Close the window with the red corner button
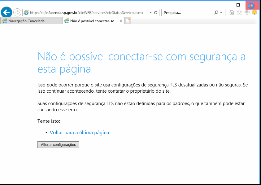Viewport: 261px width, 185px height. click(252, 5)
